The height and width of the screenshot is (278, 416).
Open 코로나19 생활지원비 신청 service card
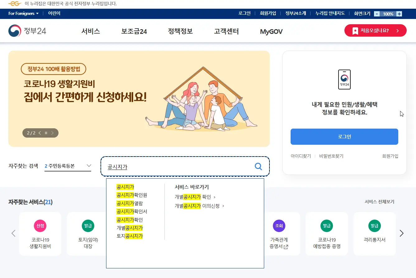click(x=40, y=234)
